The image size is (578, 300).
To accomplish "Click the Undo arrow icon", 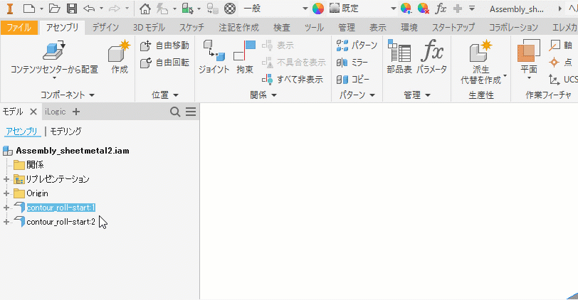I will pos(89,8).
